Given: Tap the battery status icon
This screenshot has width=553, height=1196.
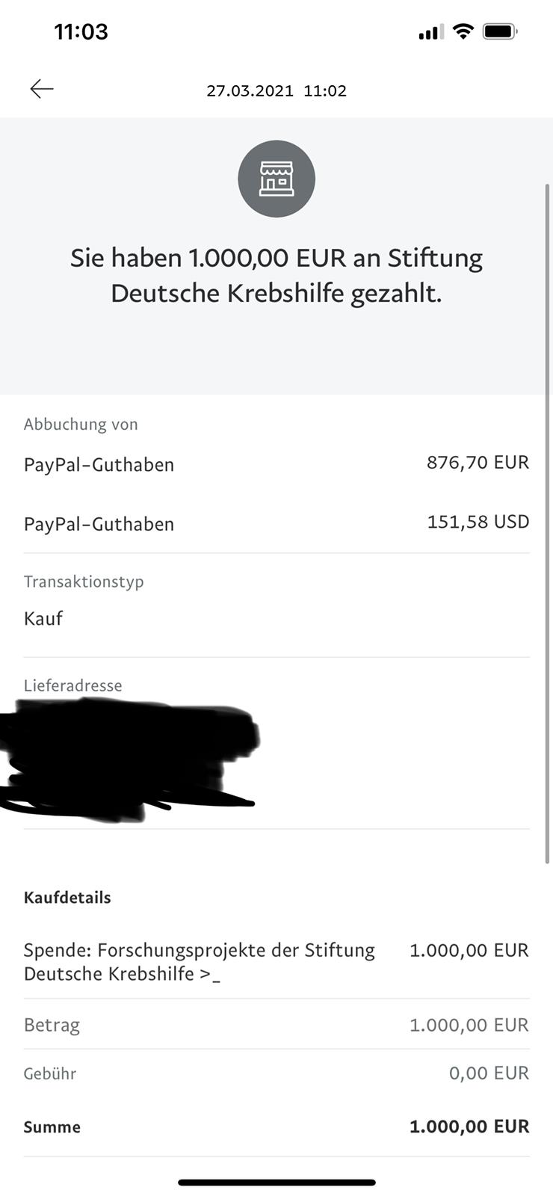Looking at the screenshot, I should [x=499, y=31].
